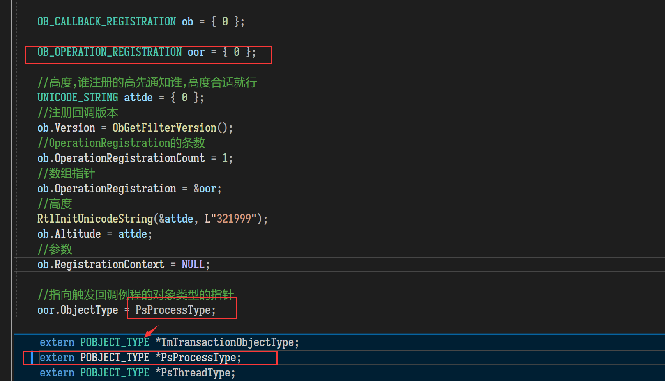Screen dimensions: 665x381
Task: Click the ObGetFilterVersion() call
Action: coord(170,128)
